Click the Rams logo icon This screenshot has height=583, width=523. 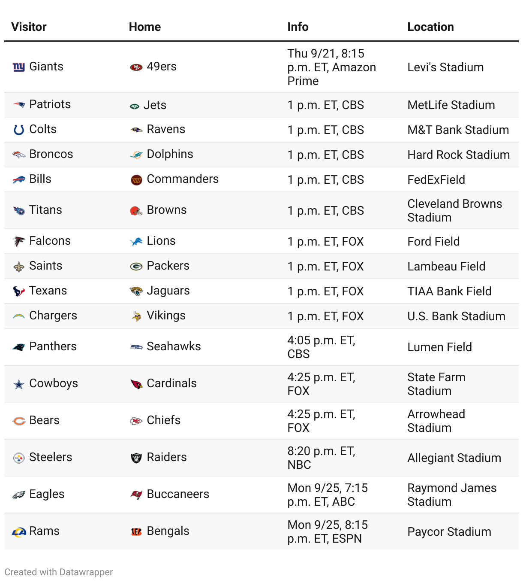pos(19,532)
